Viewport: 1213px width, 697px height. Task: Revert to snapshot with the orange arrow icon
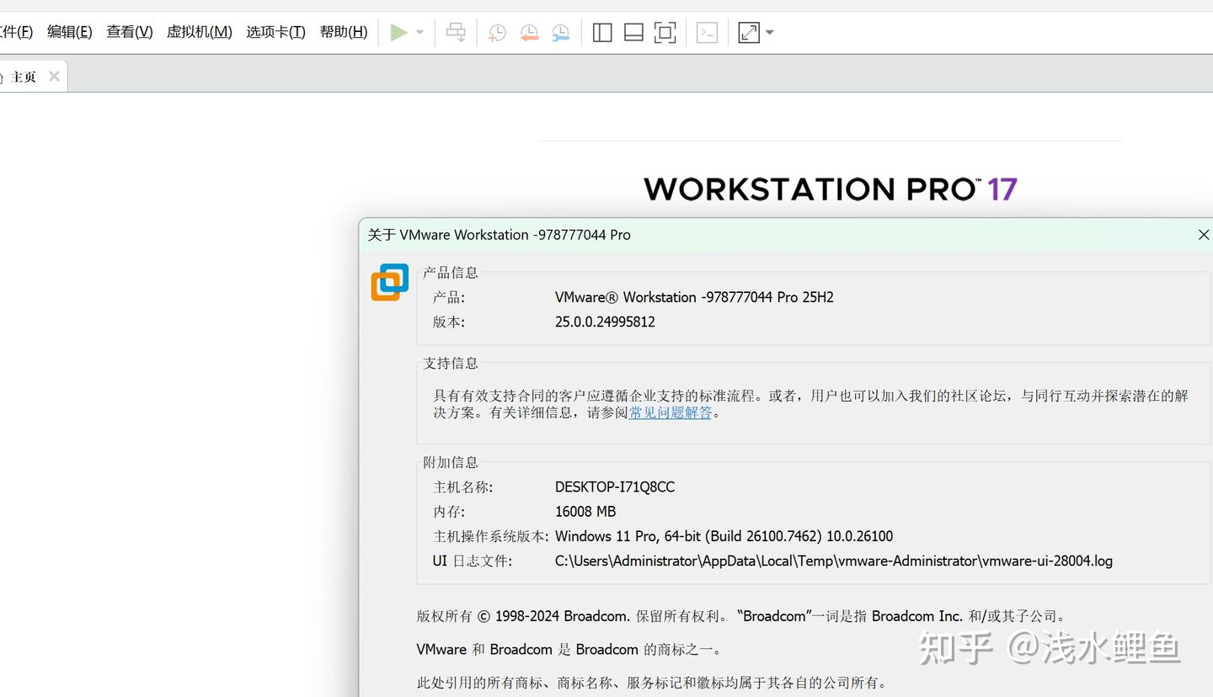[x=529, y=32]
